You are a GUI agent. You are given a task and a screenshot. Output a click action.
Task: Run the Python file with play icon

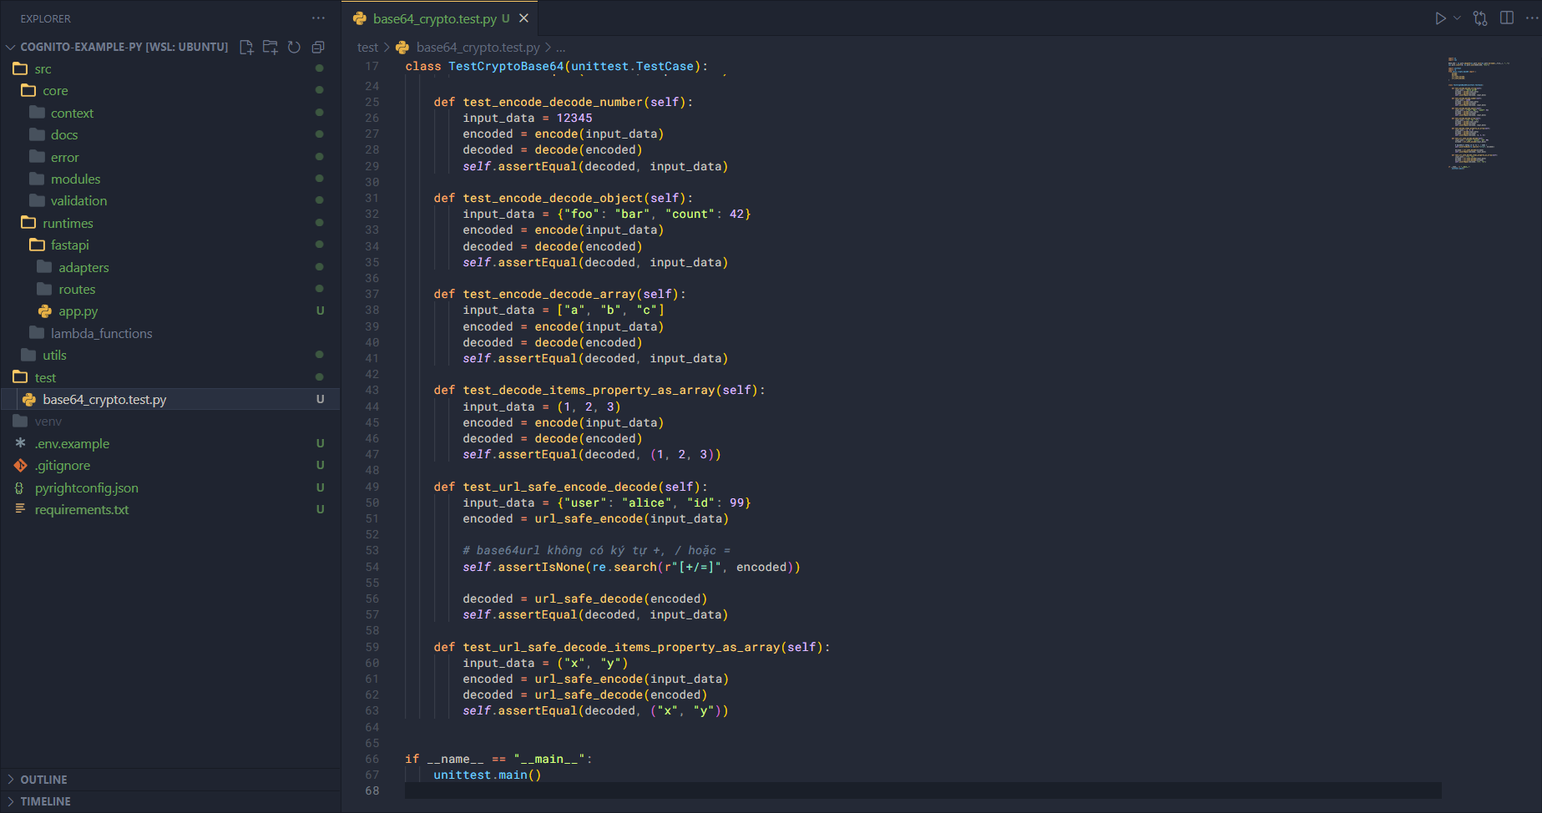[1440, 18]
